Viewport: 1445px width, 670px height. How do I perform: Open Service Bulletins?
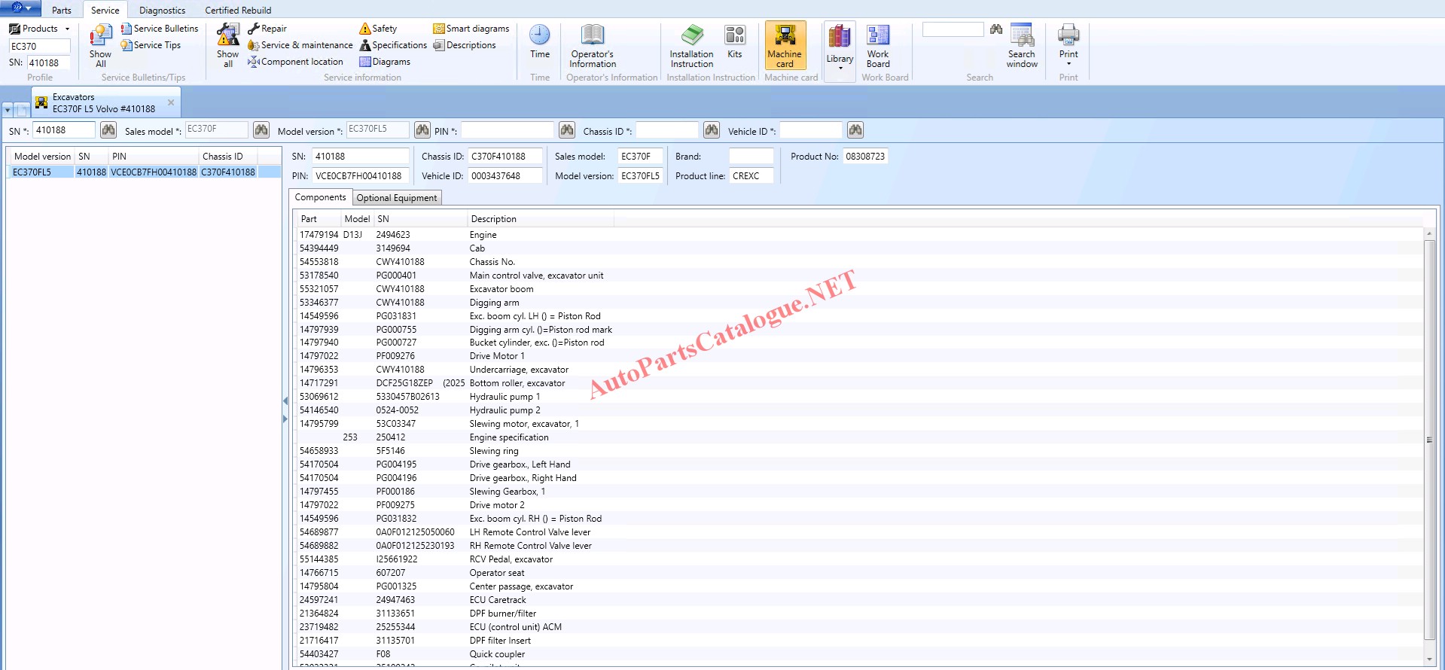pyautogui.click(x=160, y=29)
